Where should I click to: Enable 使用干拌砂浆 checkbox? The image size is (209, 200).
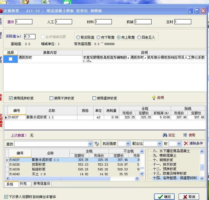pos(51,98)
